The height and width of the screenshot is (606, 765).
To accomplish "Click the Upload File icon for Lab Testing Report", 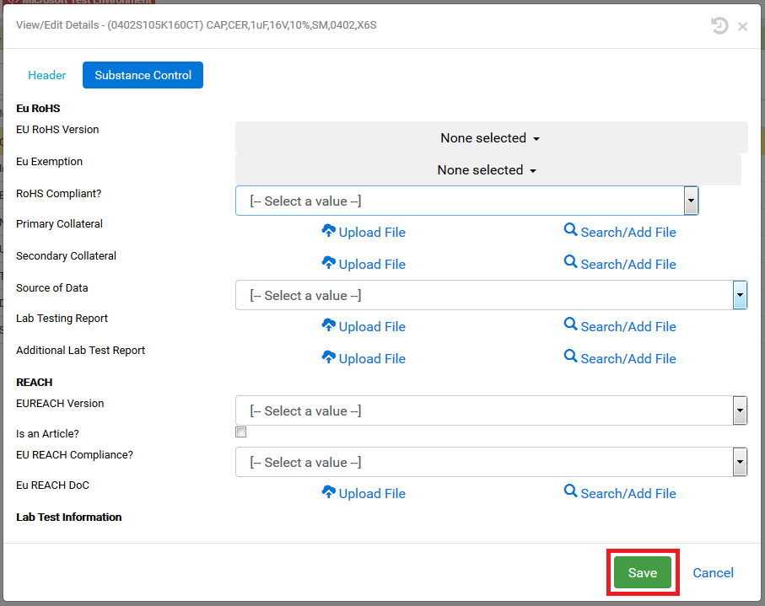I will click(329, 326).
